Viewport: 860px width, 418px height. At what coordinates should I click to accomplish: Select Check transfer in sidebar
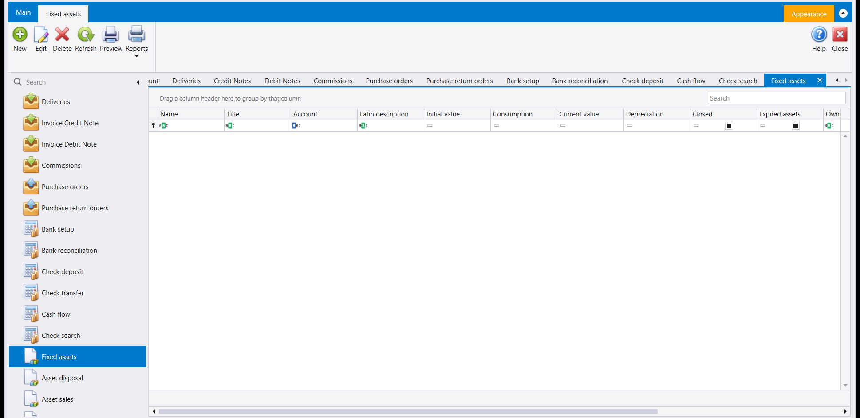coord(77,293)
